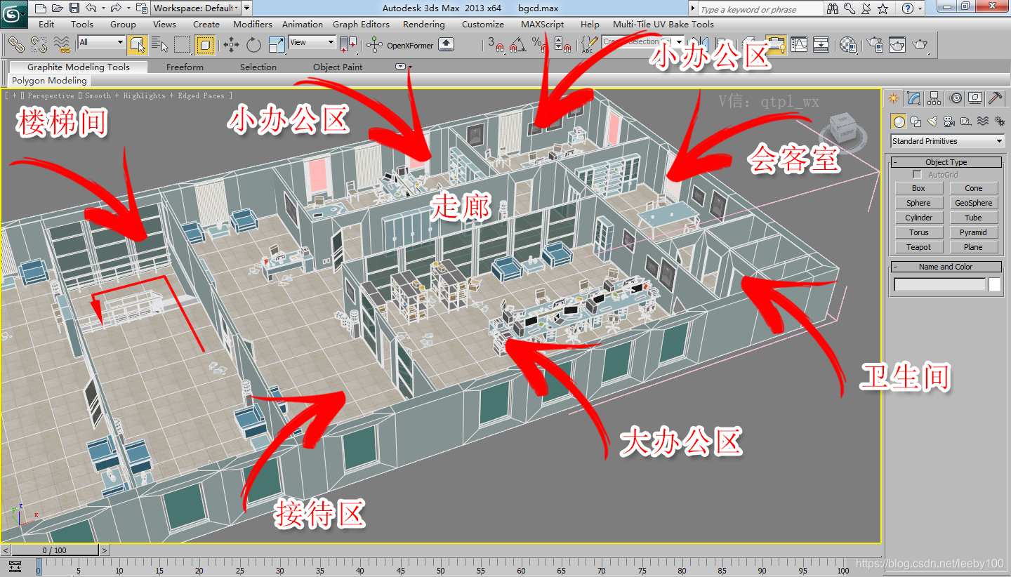
Task: Activate the Select and Scale tool
Action: click(277, 45)
